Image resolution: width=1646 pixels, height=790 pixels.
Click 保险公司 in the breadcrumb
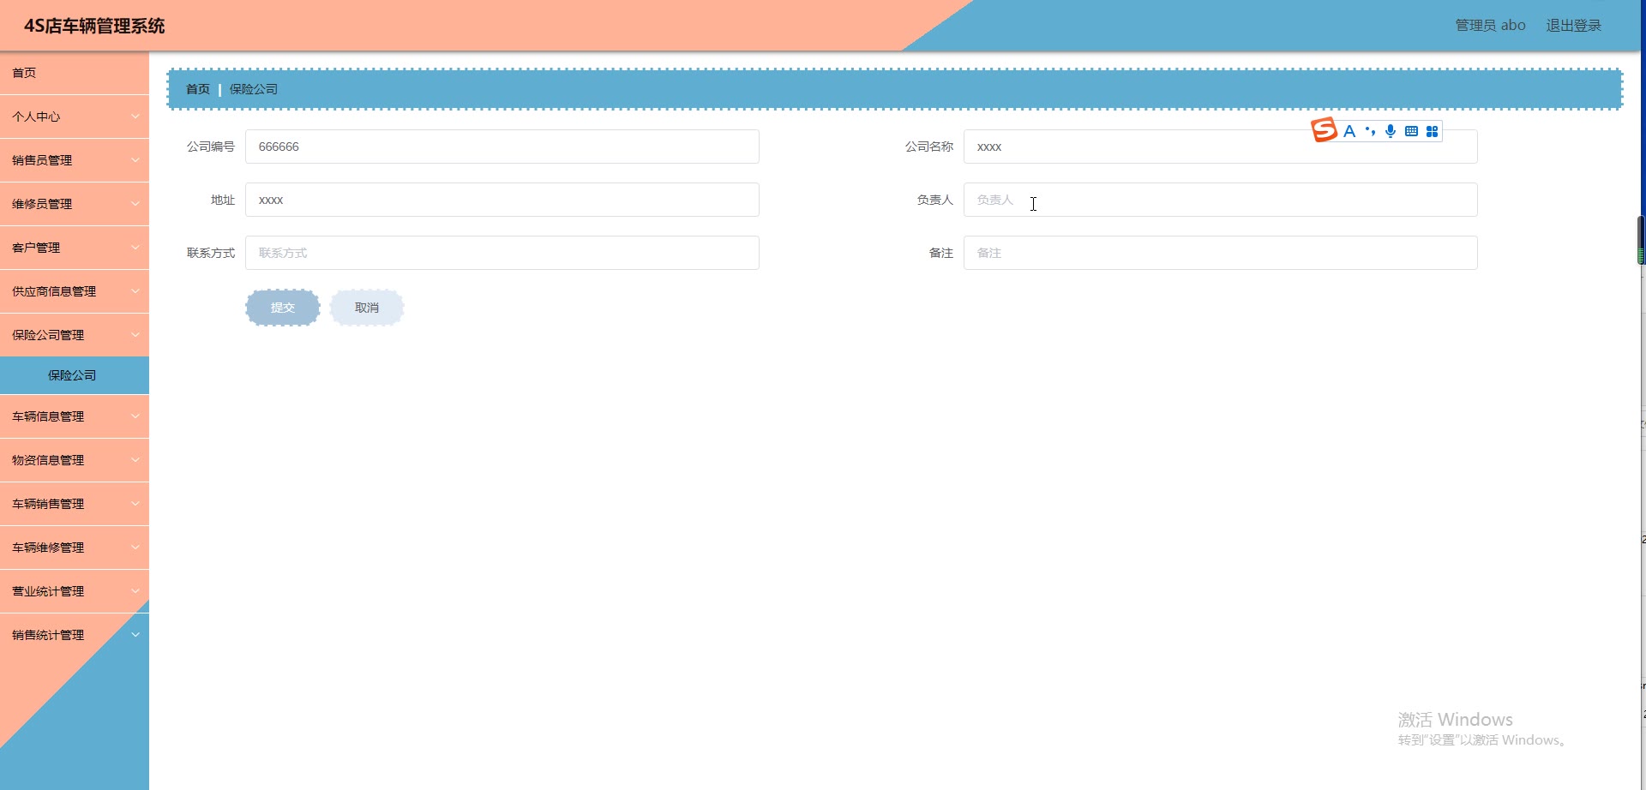point(254,89)
